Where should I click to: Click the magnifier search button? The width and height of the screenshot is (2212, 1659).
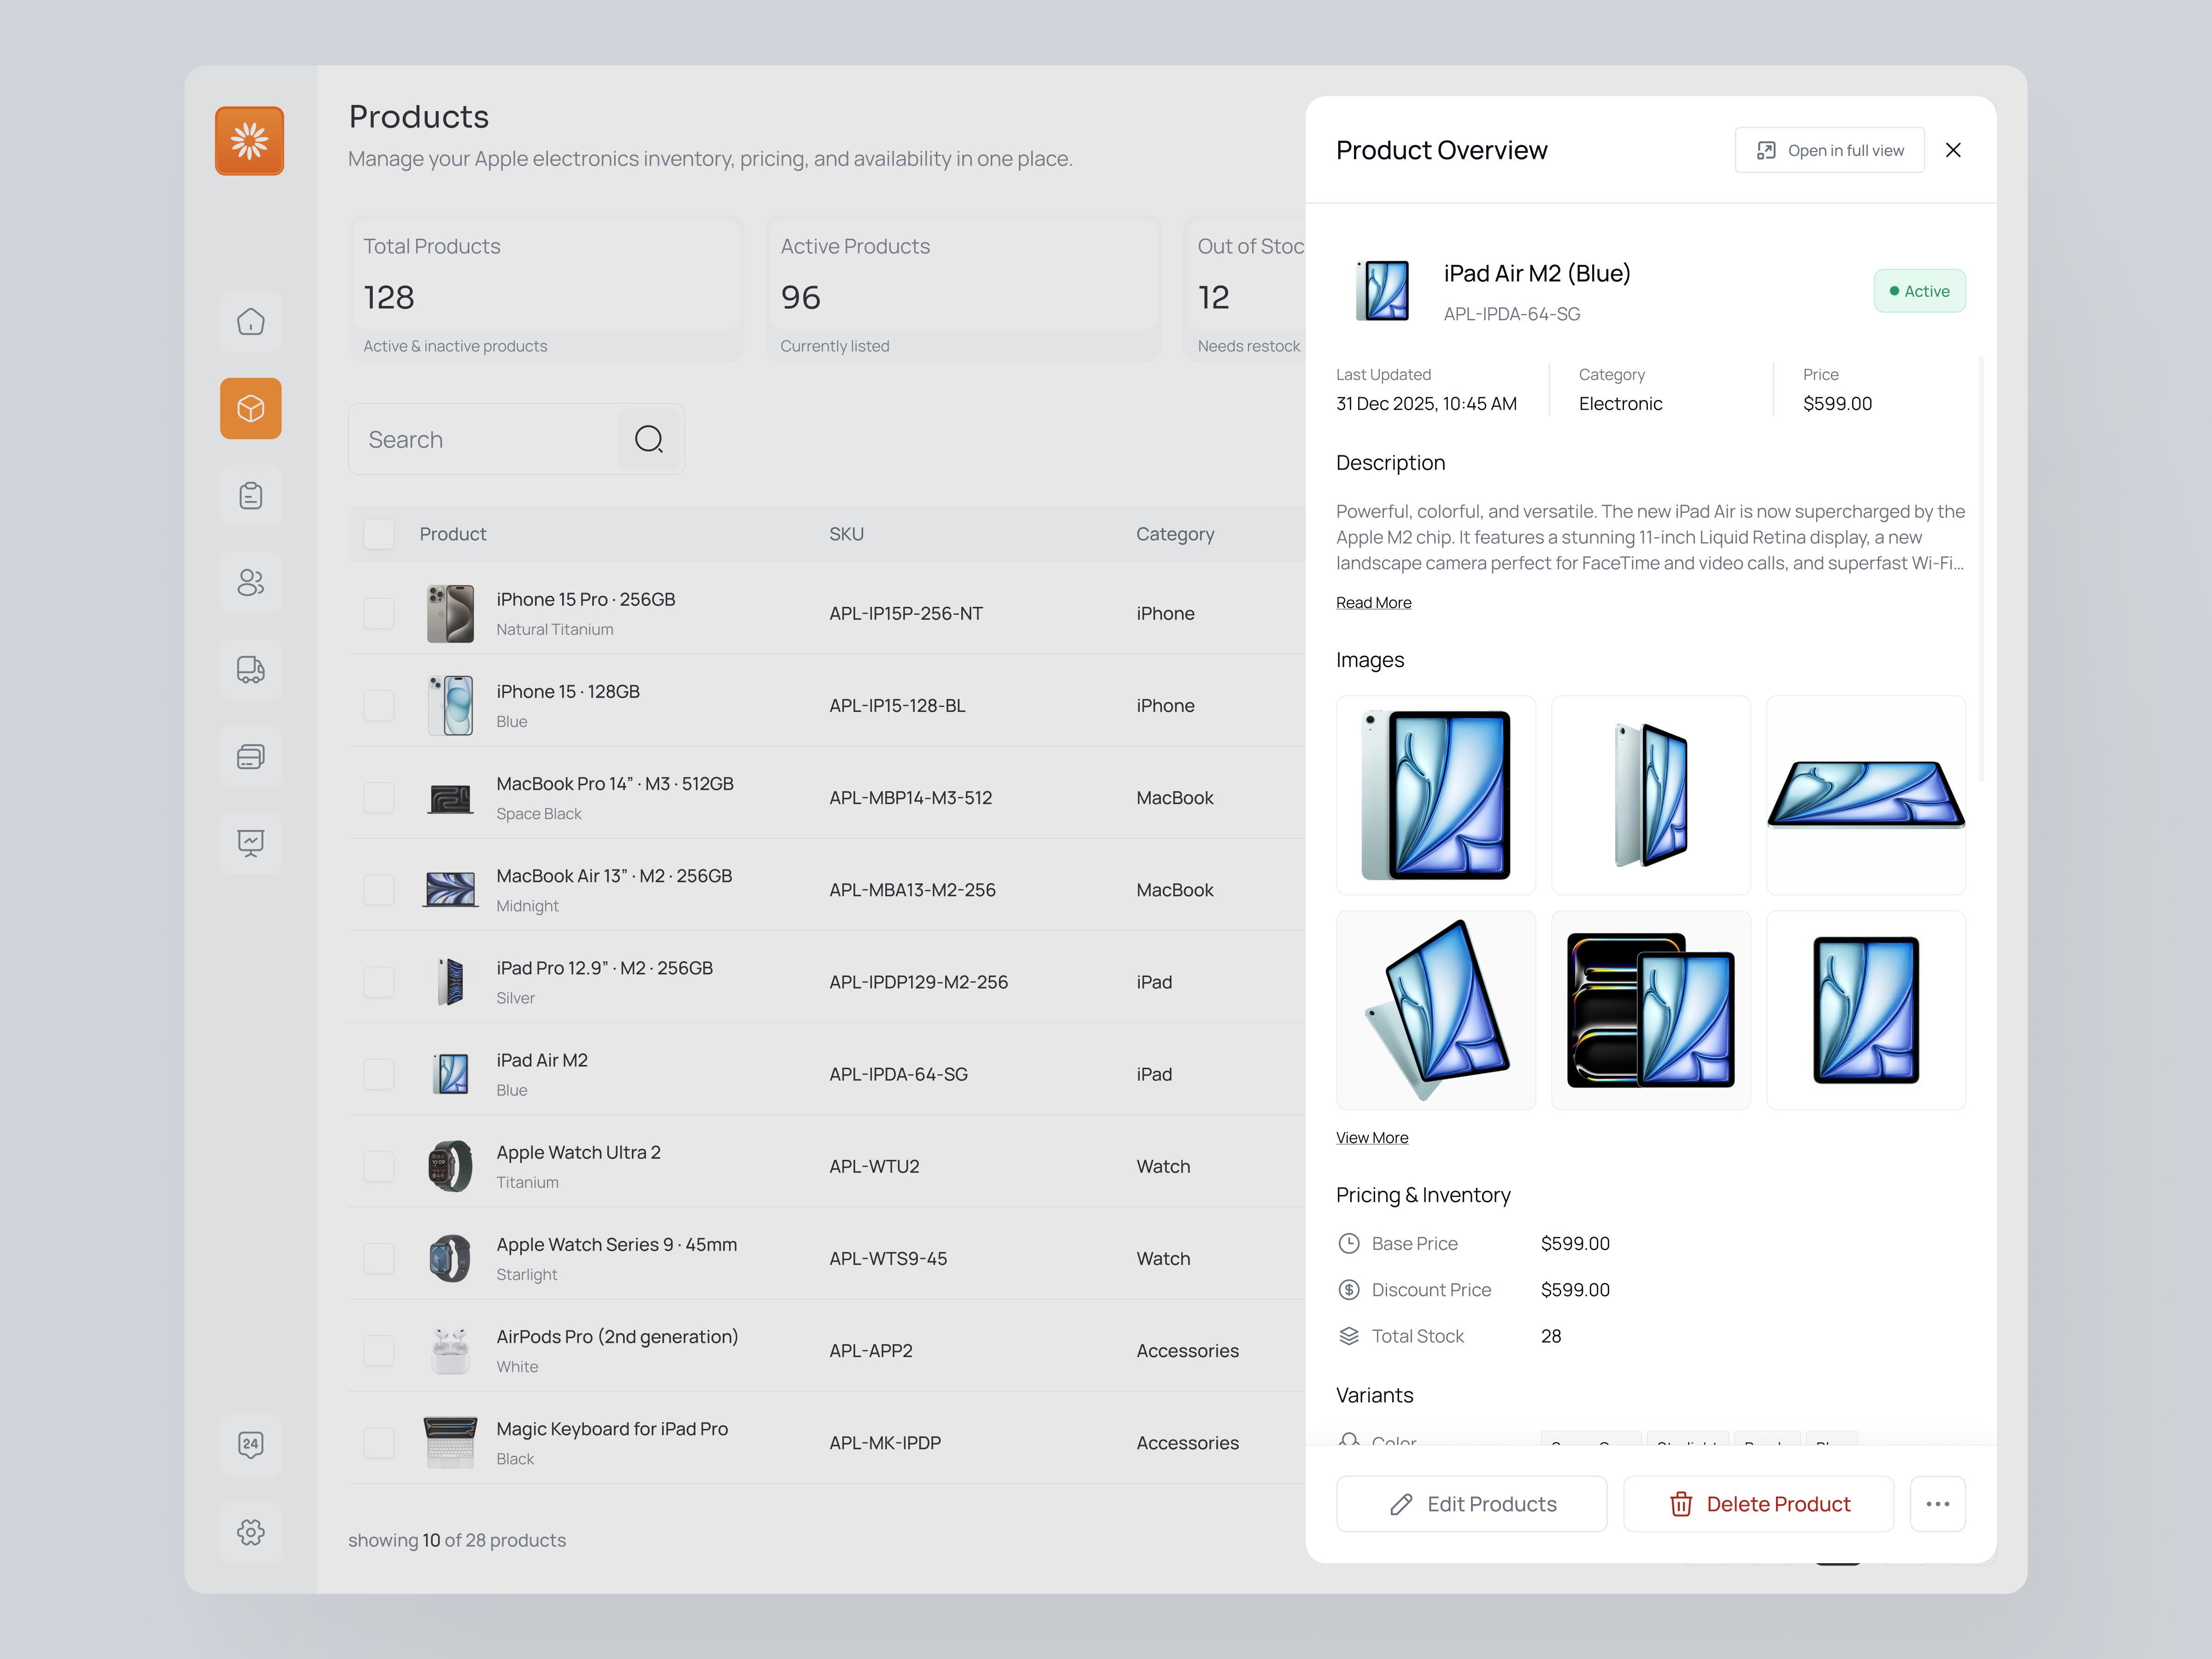(649, 439)
